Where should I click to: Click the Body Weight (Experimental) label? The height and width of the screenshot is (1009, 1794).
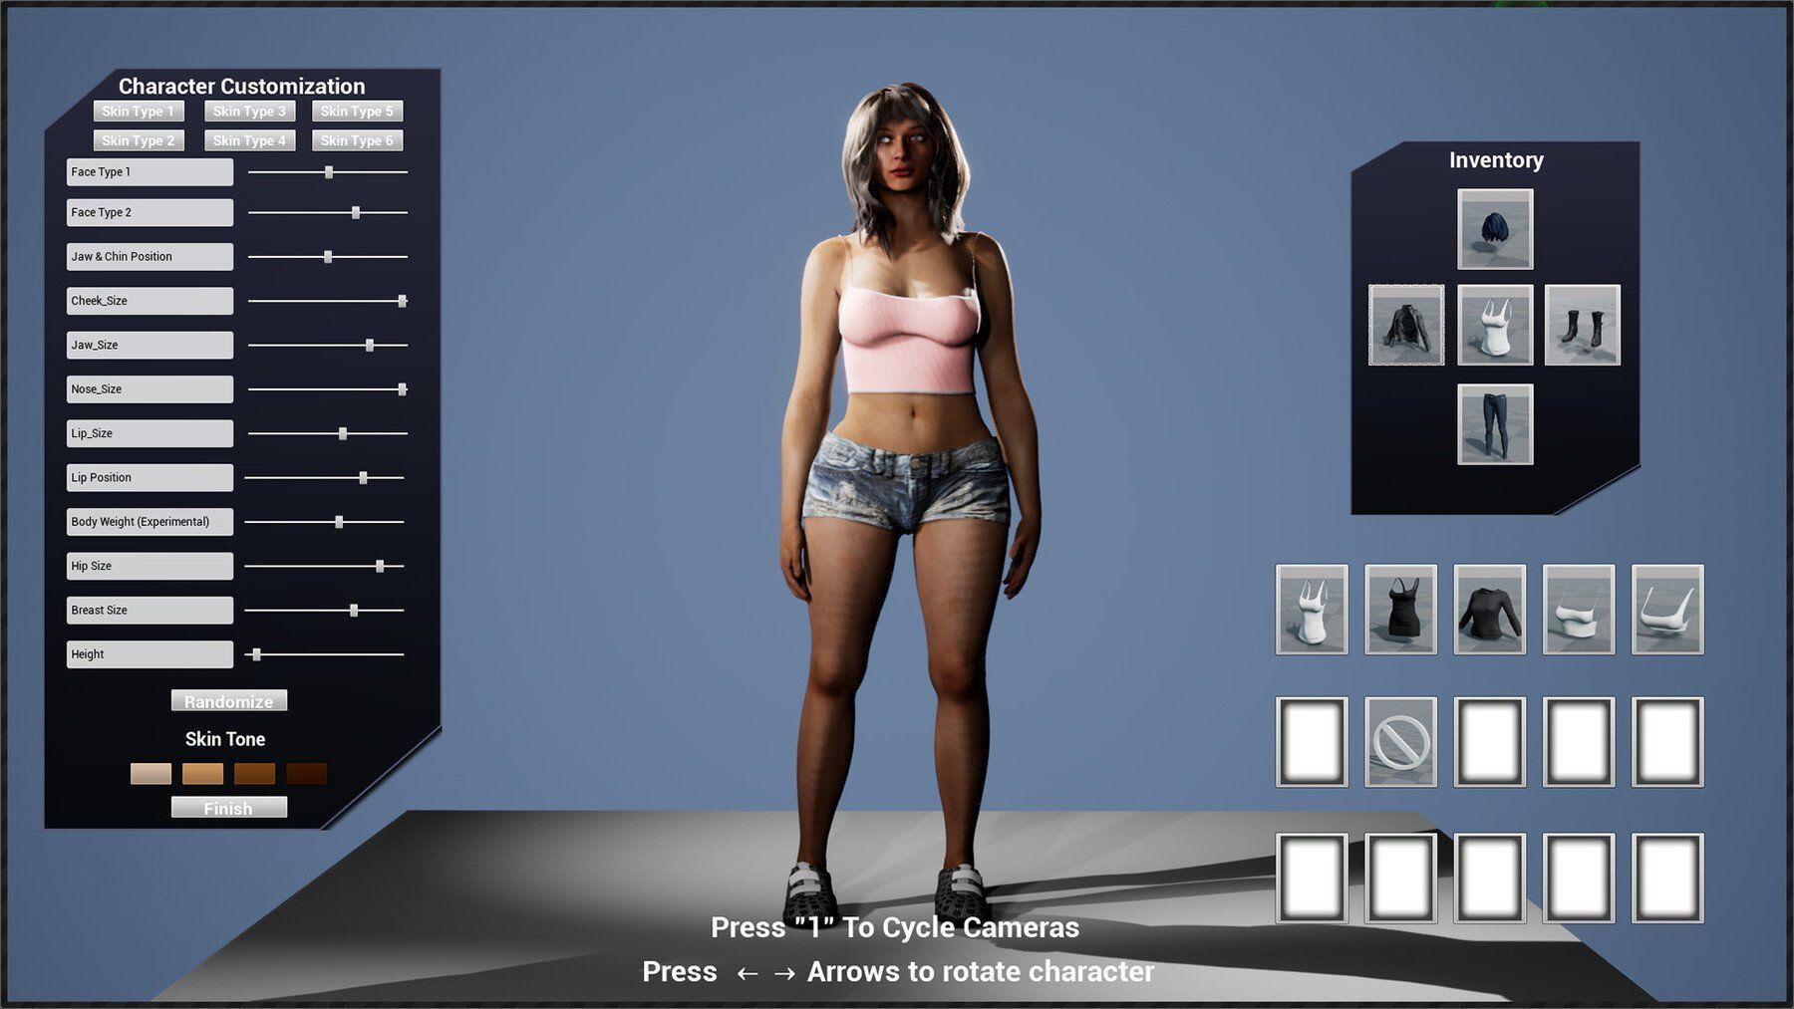149,522
